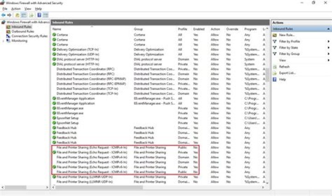The image size is (332, 196).
Task: Open the Action menu
Action: (16, 9)
